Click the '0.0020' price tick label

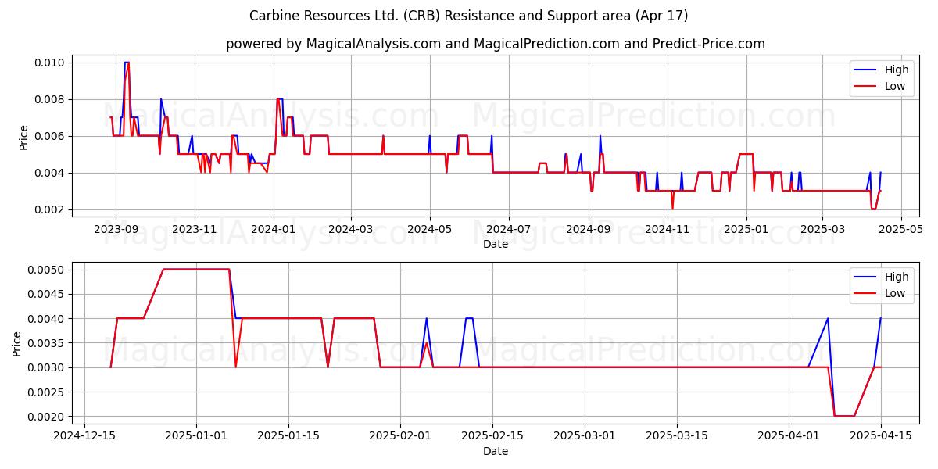(x=47, y=416)
